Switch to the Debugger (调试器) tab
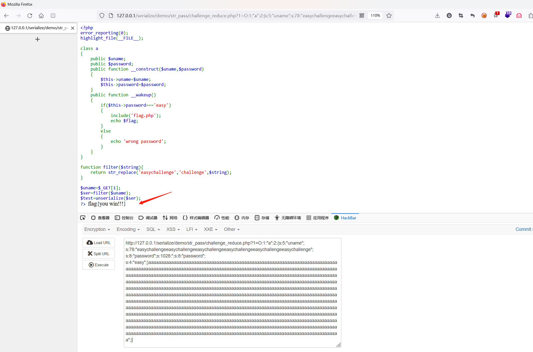533x352 pixels. tap(148, 218)
